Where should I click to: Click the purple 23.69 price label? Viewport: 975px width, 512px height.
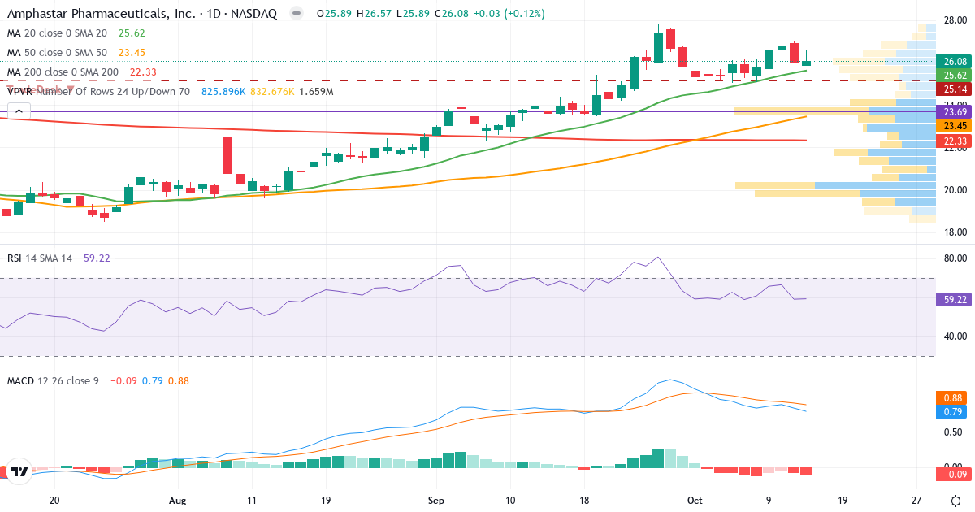click(x=954, y=111)
